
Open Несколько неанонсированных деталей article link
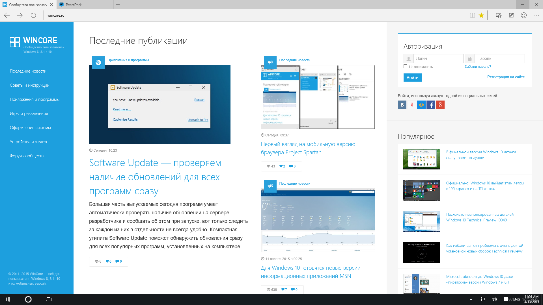click(480, 217)
